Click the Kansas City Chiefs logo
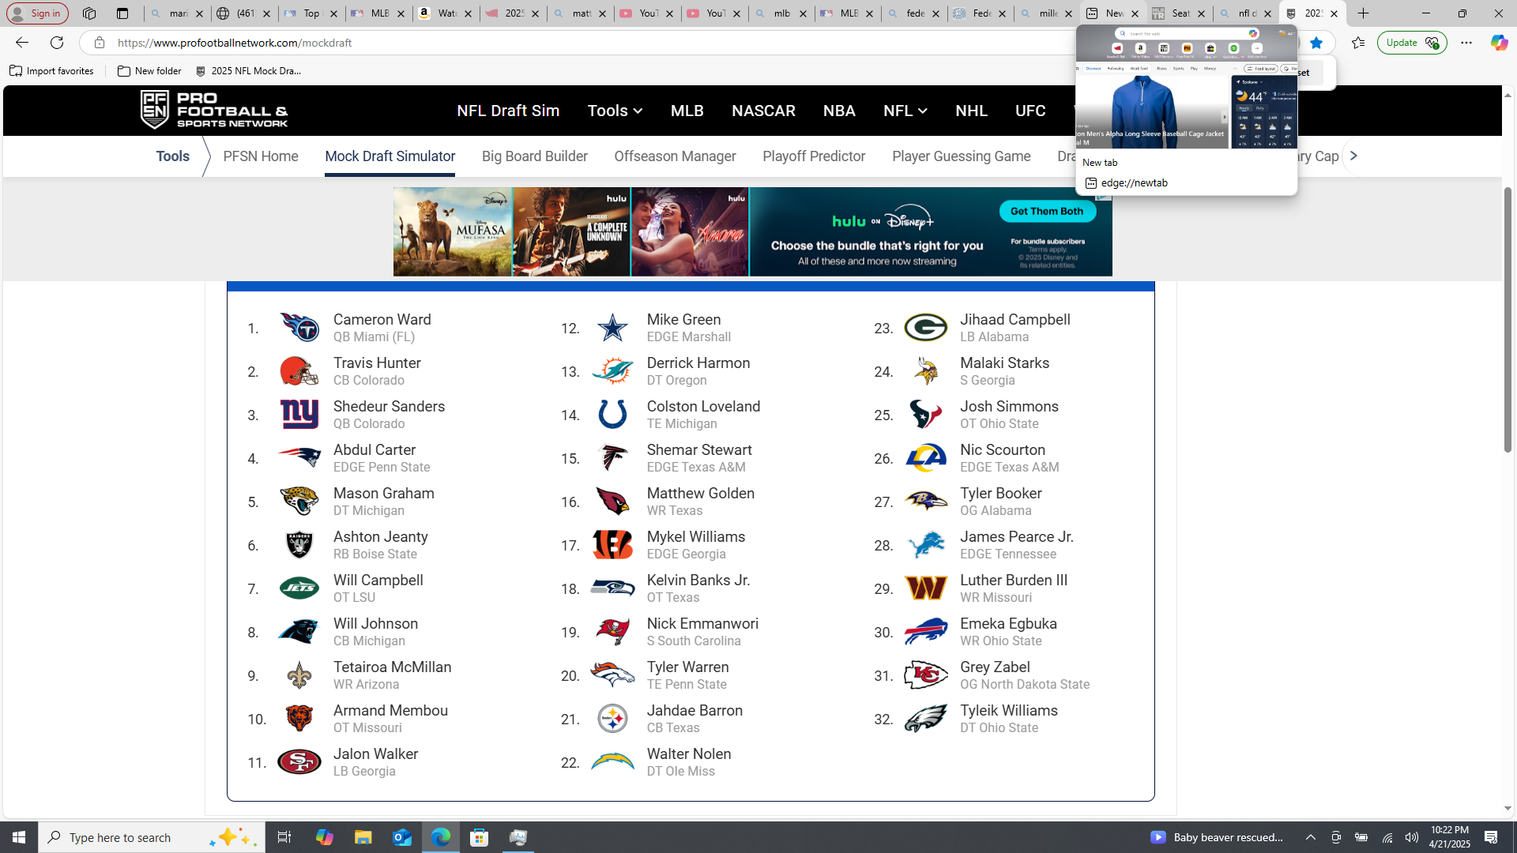This screenshot has width=1517, height=853. [925, 675]
